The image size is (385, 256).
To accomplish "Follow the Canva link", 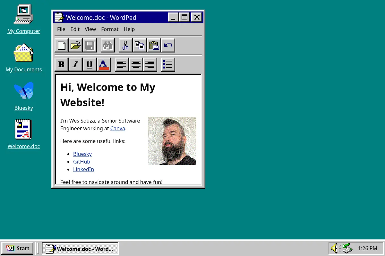I will 118,128.
